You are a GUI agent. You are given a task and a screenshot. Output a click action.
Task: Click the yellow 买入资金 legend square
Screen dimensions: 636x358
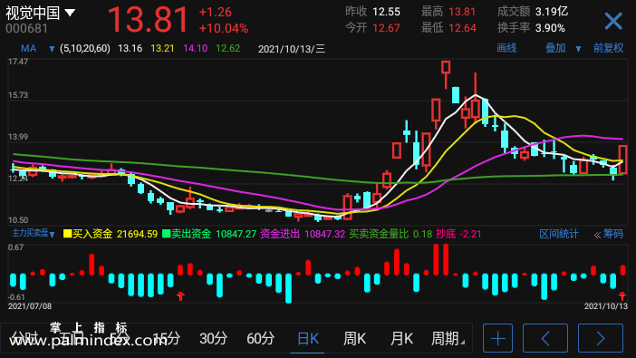[68, 234]
